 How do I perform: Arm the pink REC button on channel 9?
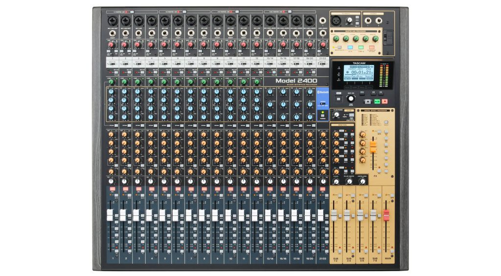click(x=217, y=189)
